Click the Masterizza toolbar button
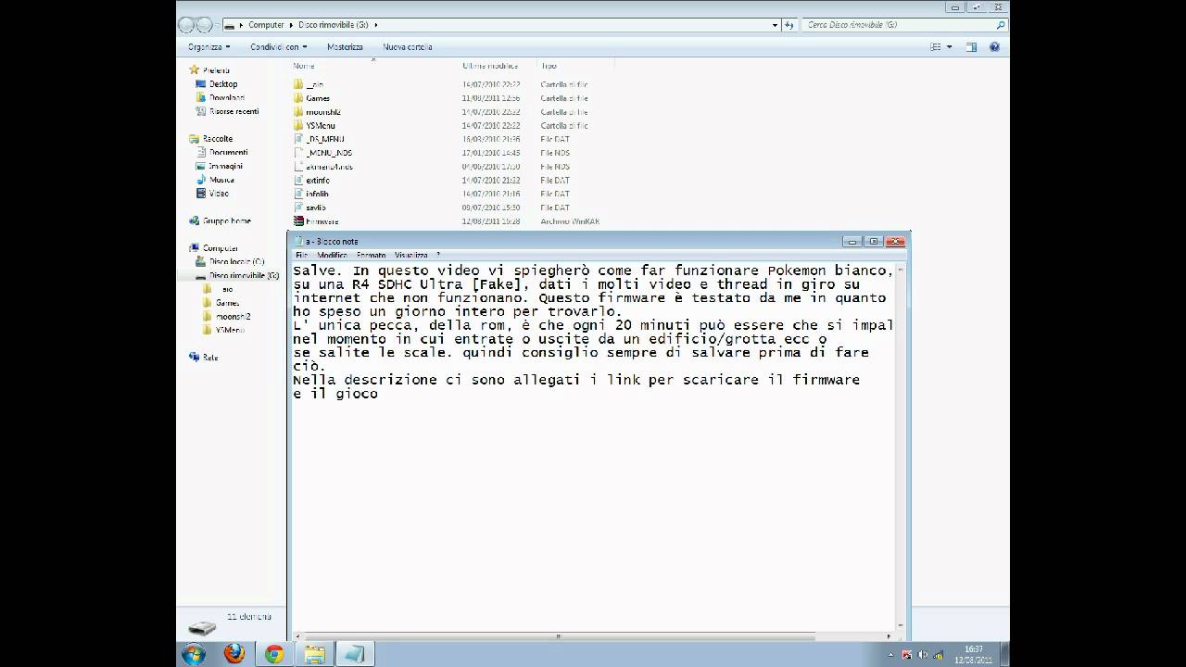1186x667 pixels. click(345, 46)
